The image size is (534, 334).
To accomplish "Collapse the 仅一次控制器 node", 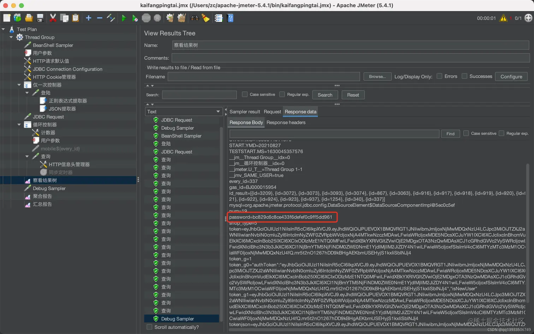I will pos(19,85).
